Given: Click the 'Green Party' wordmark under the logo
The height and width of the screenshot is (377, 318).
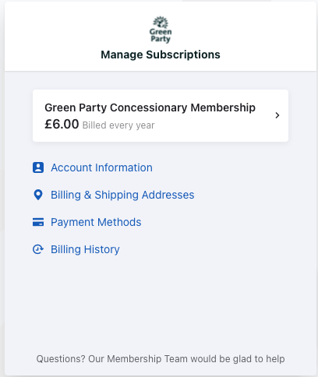Looking at the screenshot, I should tap(161, 35).
